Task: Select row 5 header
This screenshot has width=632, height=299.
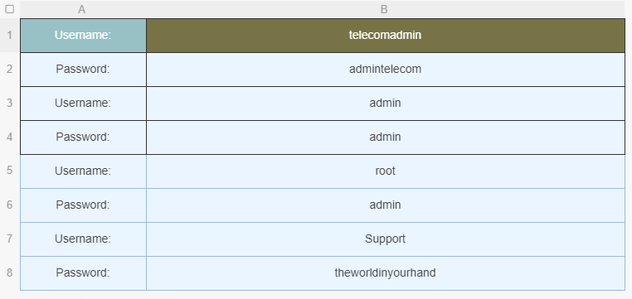Action: pos(10,171)
